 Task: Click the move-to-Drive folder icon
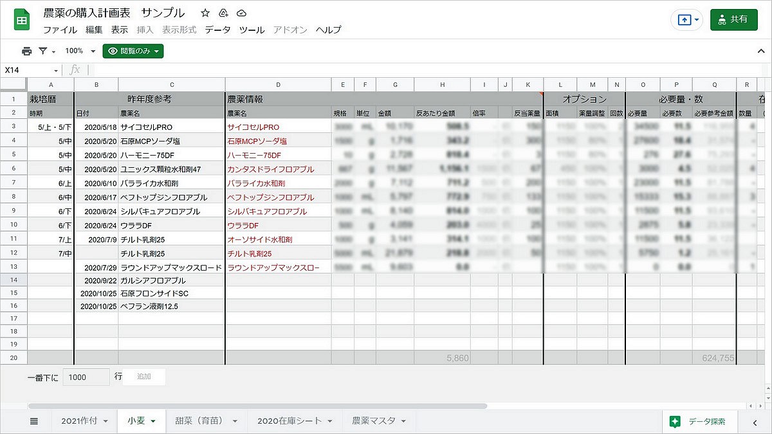[223, 13]
